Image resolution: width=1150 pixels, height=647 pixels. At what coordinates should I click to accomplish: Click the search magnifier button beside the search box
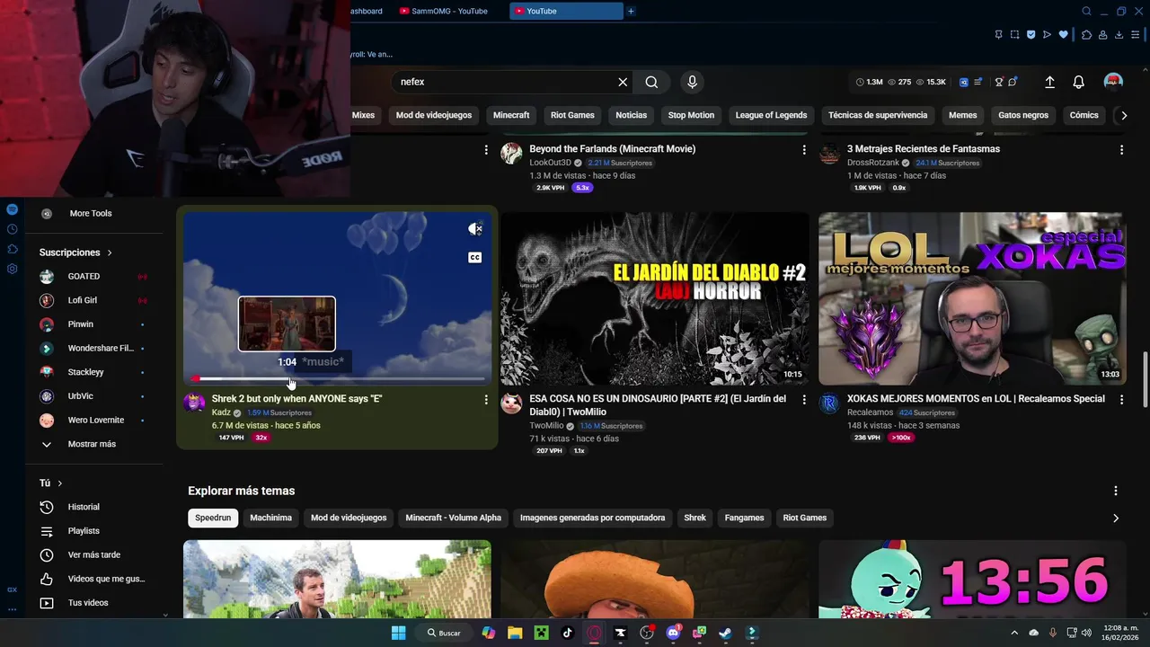tap(651, 82)
